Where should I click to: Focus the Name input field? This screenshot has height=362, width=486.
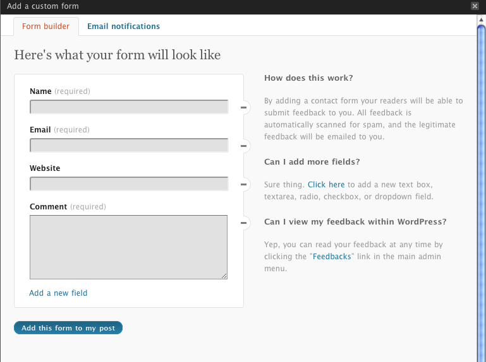point(129,107)
